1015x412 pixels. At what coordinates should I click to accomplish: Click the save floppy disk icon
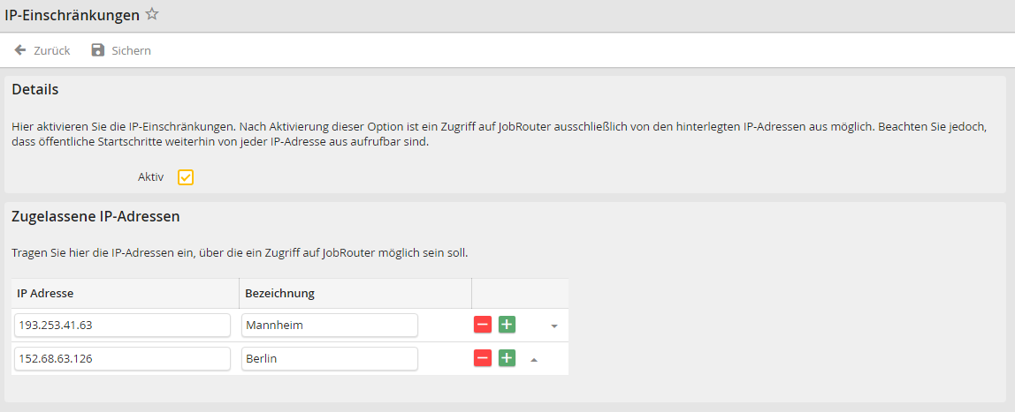pos(98,50)
